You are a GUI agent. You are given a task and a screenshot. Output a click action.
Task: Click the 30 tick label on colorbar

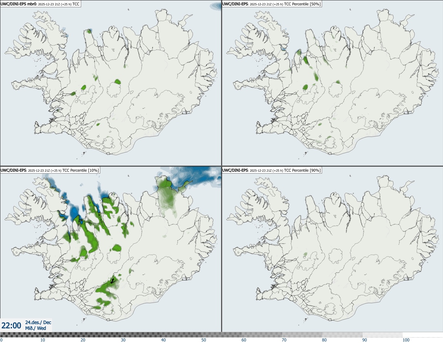(x=123, y=340)
